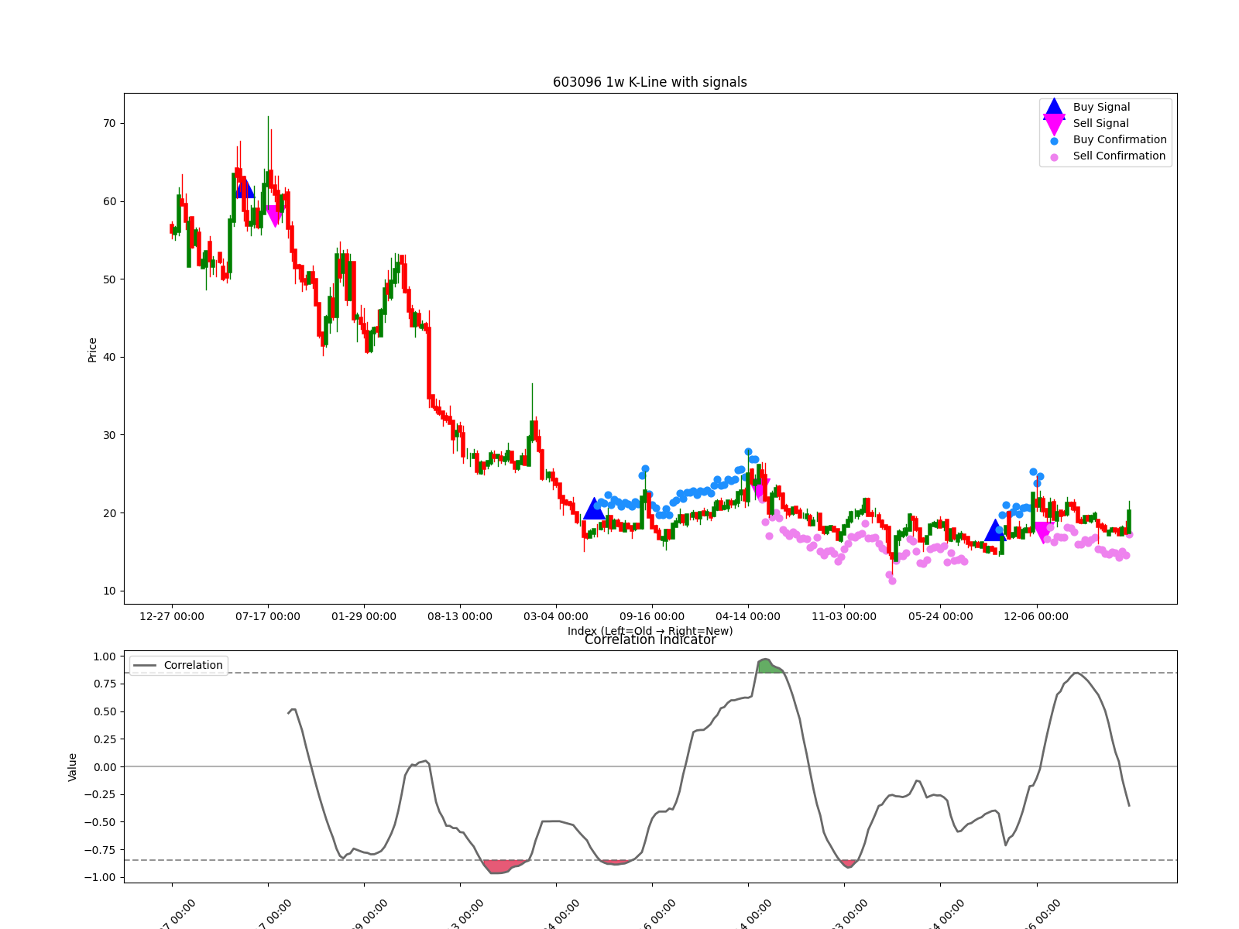Click the correlation tick label -0.50

100,822
